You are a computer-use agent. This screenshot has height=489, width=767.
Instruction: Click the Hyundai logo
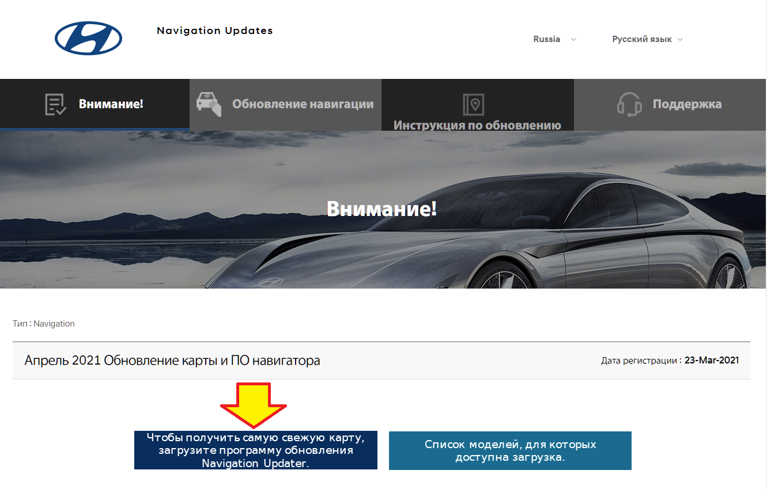(x=88, y=39)
